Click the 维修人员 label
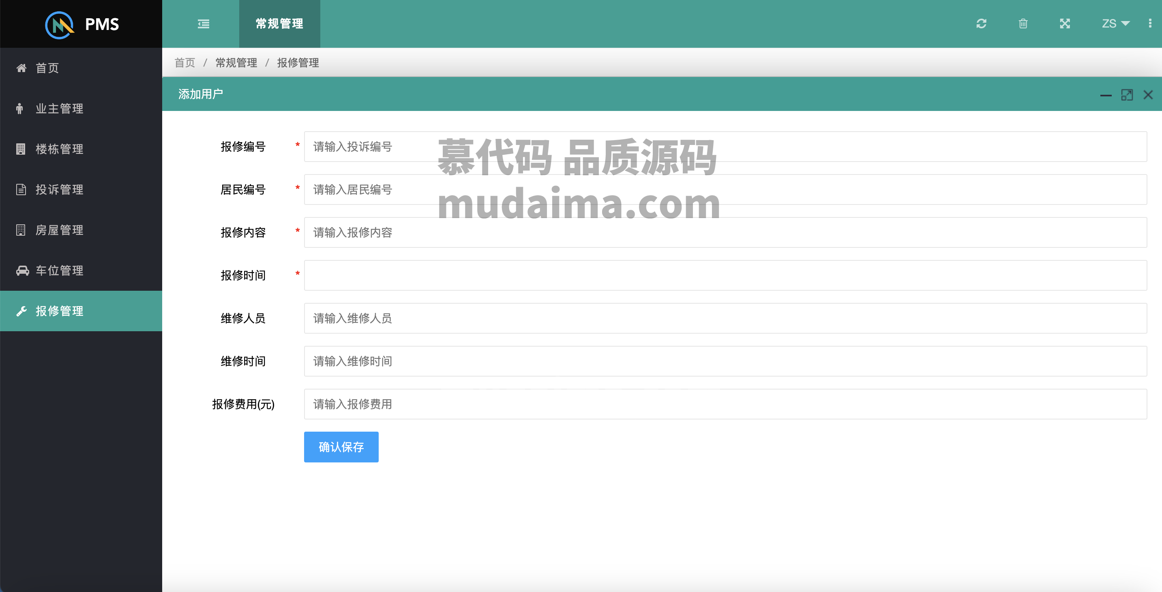The width and height of the screenshot is (1162, 592). click(x=243, y=318)
